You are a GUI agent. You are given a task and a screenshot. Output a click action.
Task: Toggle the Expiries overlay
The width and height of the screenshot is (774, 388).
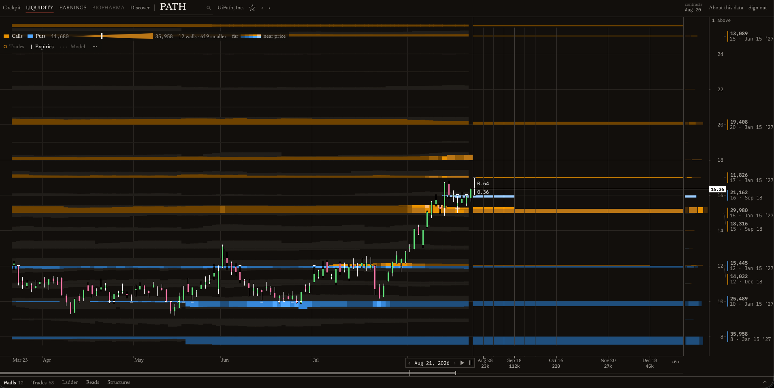click(x=43, y=47)
